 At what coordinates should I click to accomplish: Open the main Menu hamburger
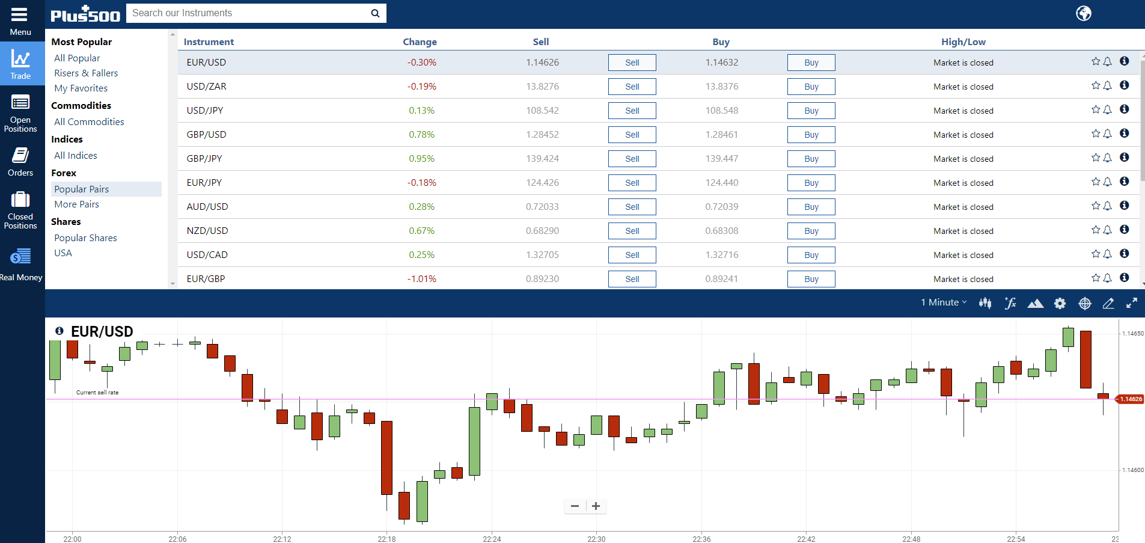[20, 20]
